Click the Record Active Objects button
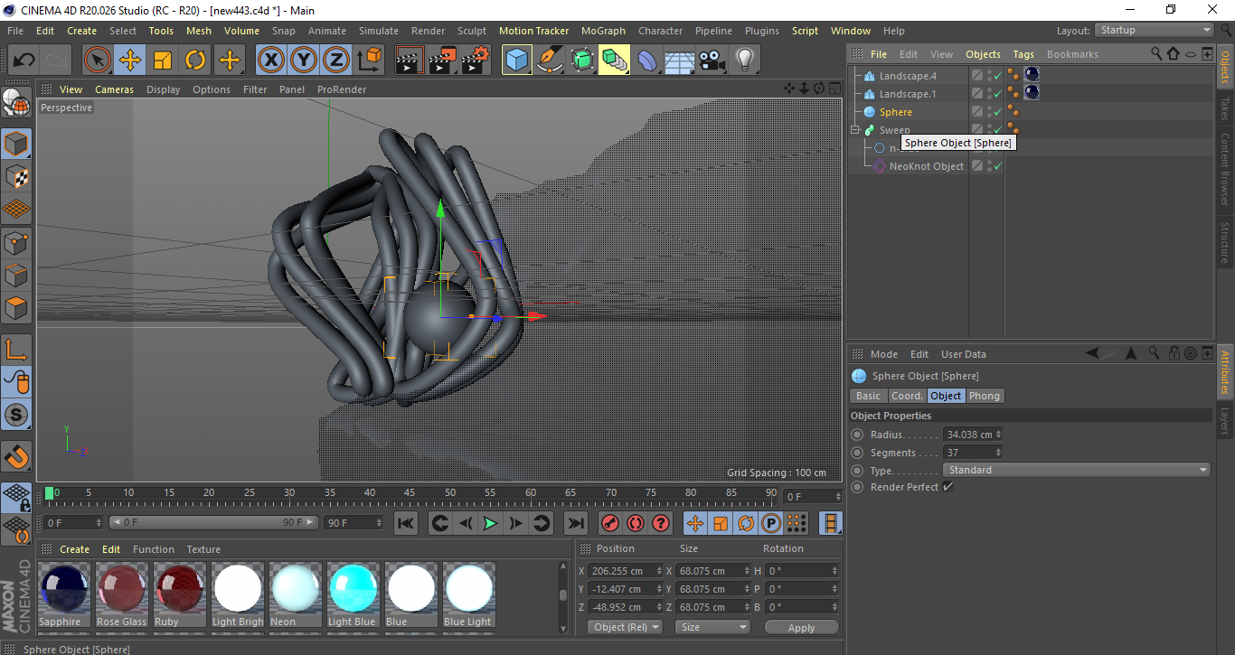1235x655 pixels. click(610, 523)
